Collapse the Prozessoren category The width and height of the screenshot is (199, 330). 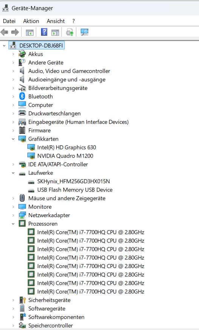[x=13, y=224]
